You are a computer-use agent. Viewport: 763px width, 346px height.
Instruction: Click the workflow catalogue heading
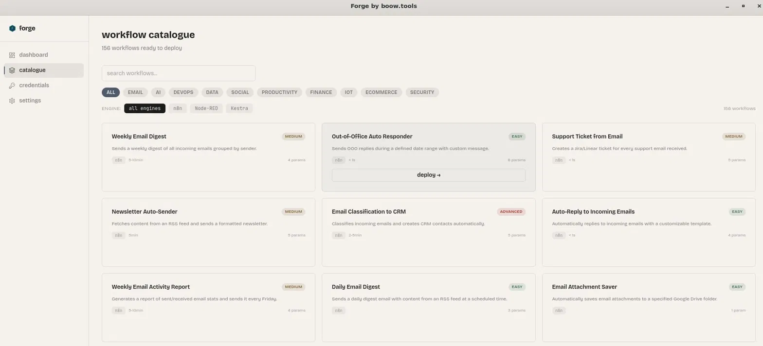[x=148, y=35]
